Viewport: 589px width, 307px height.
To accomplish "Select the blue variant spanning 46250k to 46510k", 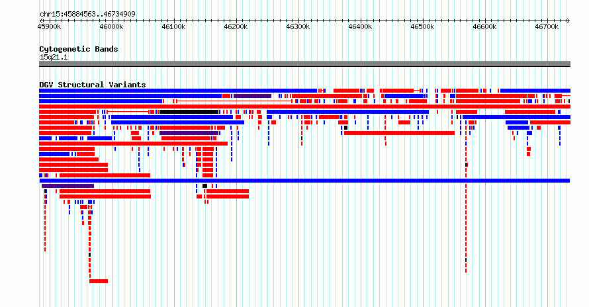I will coord(348,112).
